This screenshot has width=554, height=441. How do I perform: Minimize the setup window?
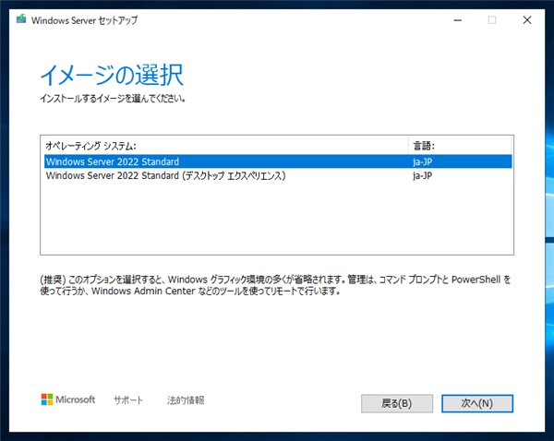tap(458, 20)
